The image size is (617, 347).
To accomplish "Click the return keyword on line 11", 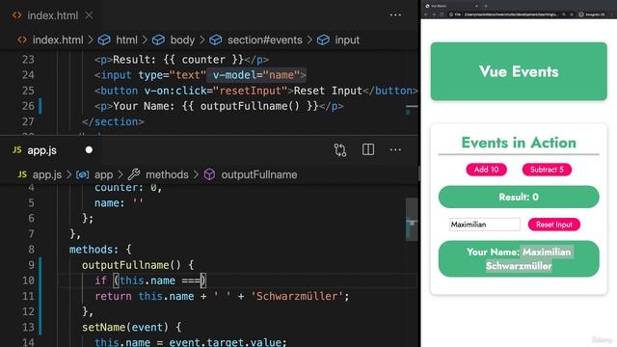I will [x=113, y=296].
